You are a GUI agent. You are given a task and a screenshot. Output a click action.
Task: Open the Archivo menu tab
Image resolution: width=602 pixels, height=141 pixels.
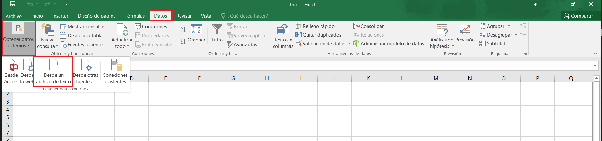(14, 16)
